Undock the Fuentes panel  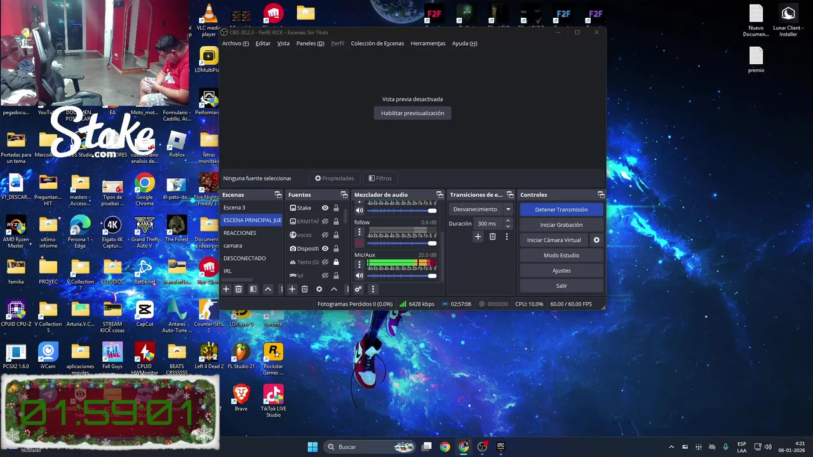point(344,195)
